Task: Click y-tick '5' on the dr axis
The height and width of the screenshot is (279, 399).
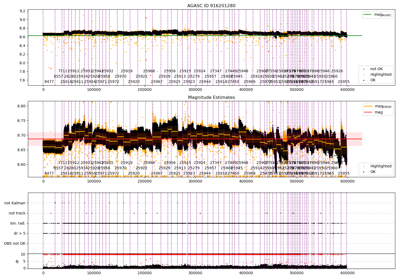Action: tap(24, 261)
